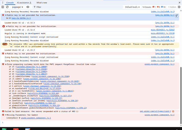The image size is (182, 130).
Task: Click the blue notepad taskbar icon
Action: 28,129
